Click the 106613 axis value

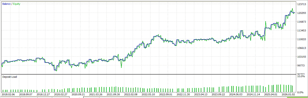[x=301, y=48]
